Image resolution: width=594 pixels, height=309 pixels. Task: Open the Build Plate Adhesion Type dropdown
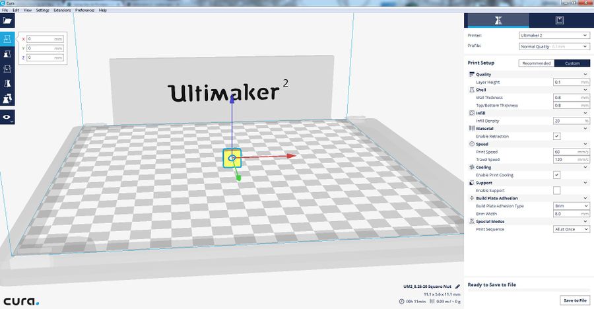(572, 206)
